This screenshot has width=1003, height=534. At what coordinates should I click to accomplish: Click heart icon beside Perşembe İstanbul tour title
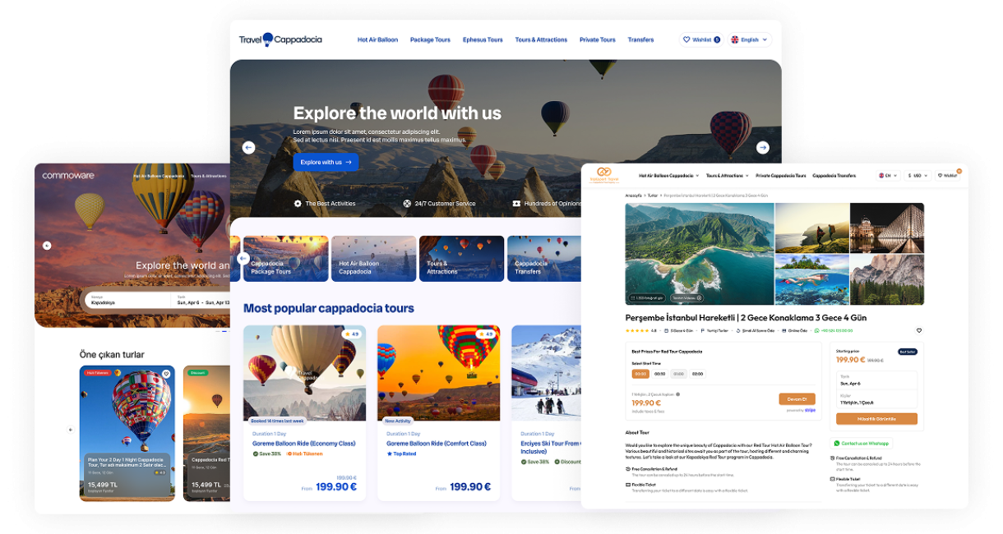point(919,330)
